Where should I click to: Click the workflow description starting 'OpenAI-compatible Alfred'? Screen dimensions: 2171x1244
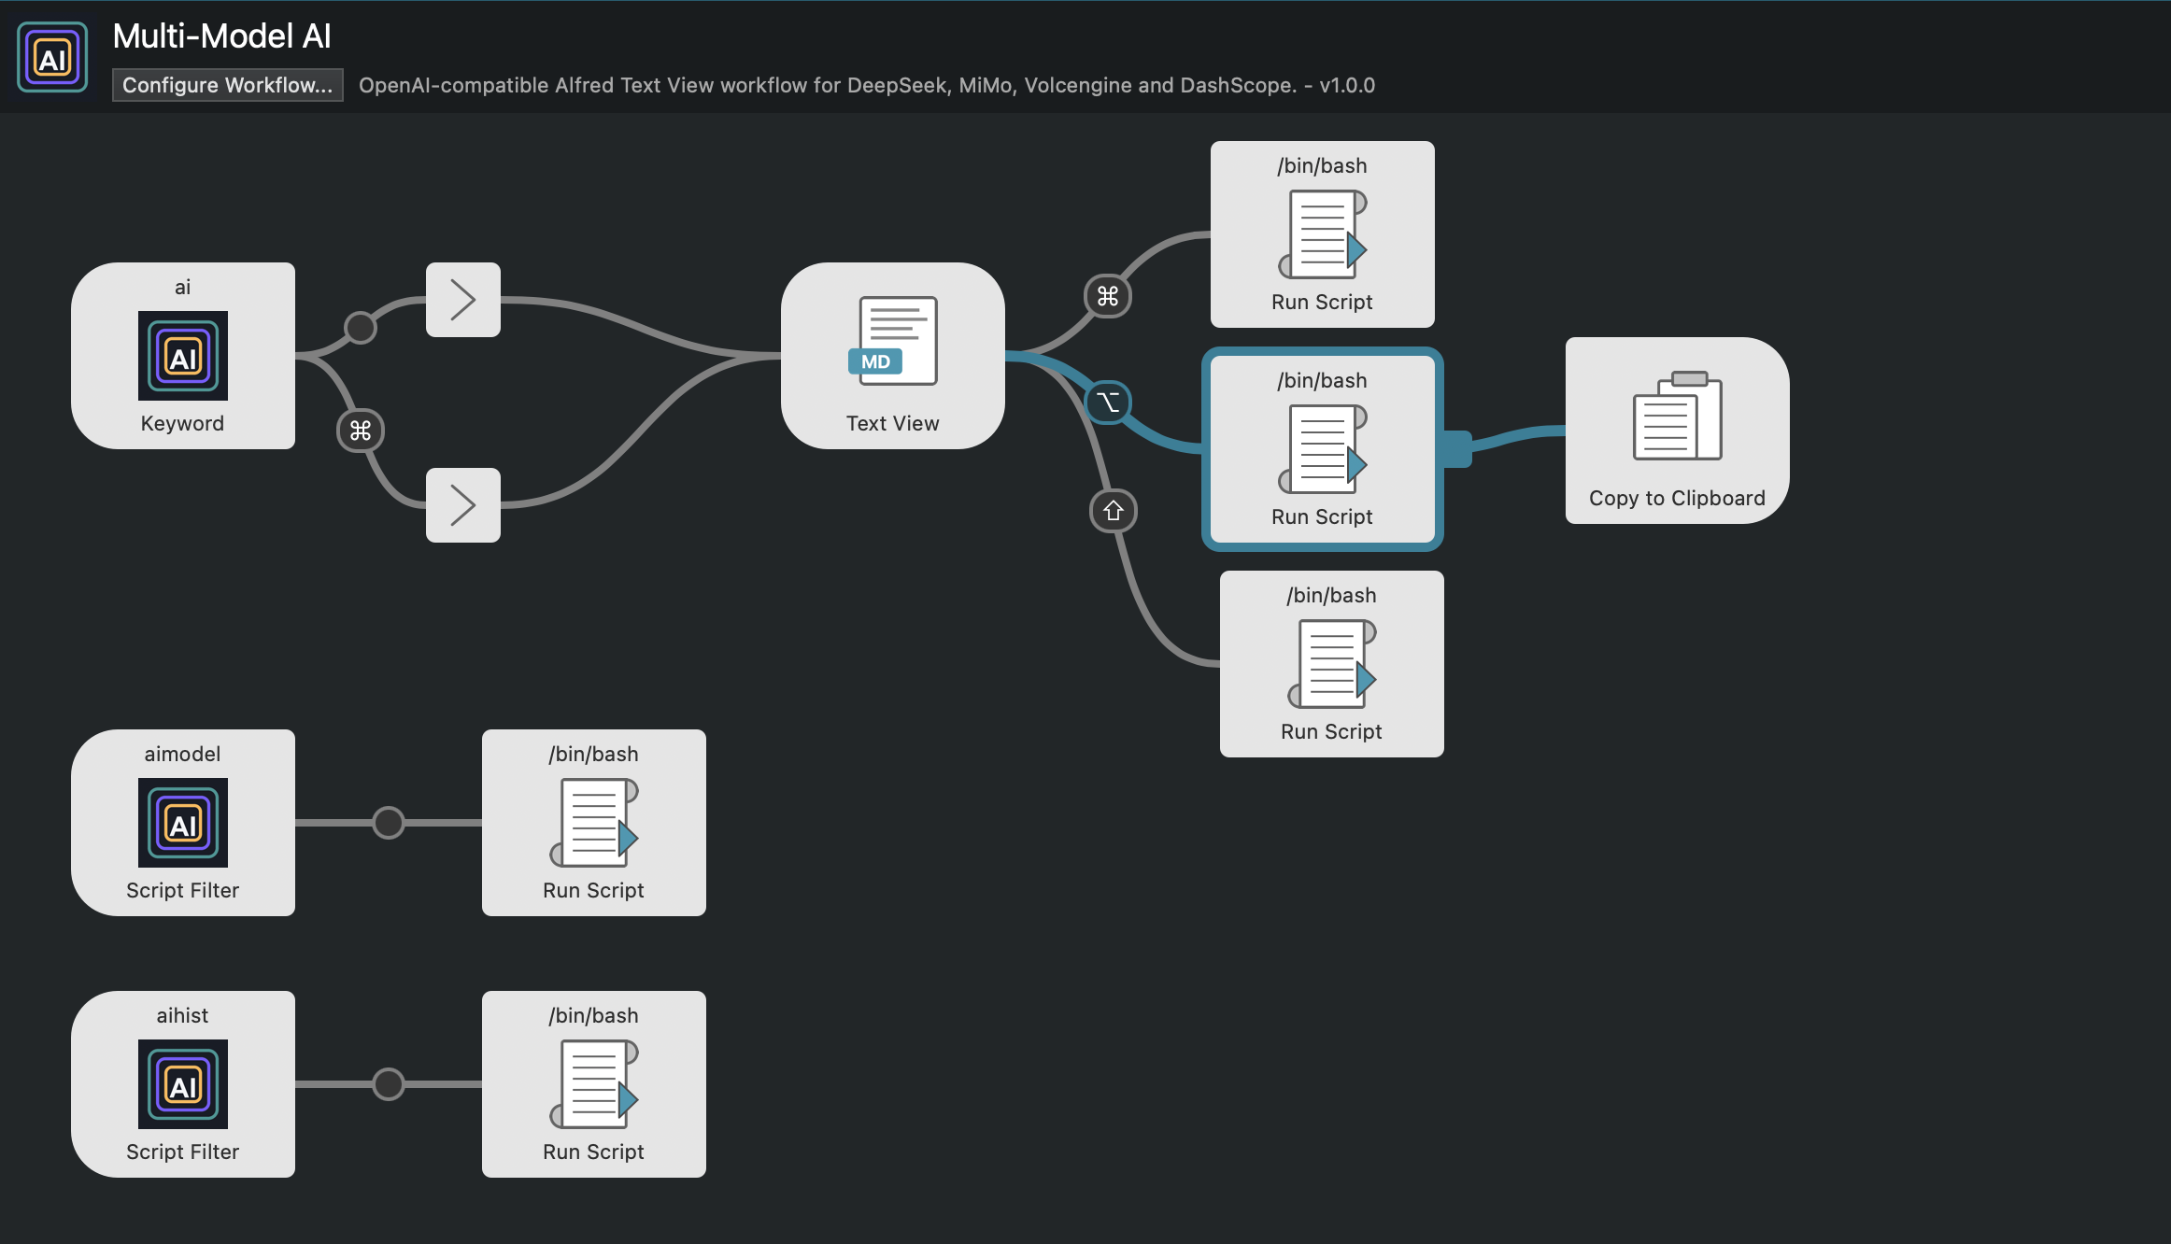[867, 85]
